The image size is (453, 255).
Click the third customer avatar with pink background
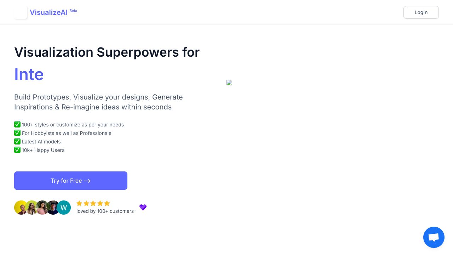click(42, 208)
